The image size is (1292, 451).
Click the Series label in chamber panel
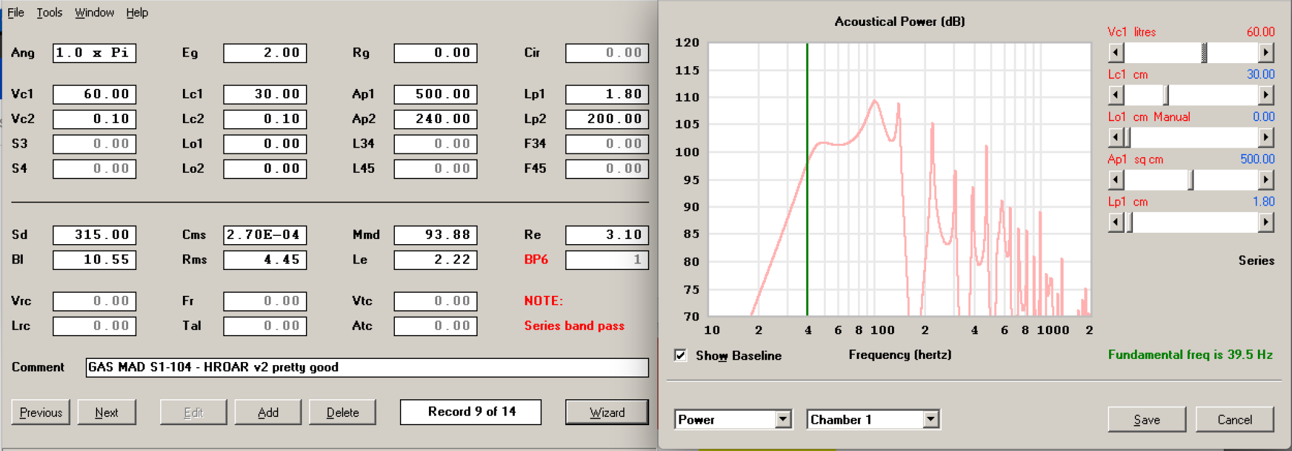click(x=1256, y=261)
